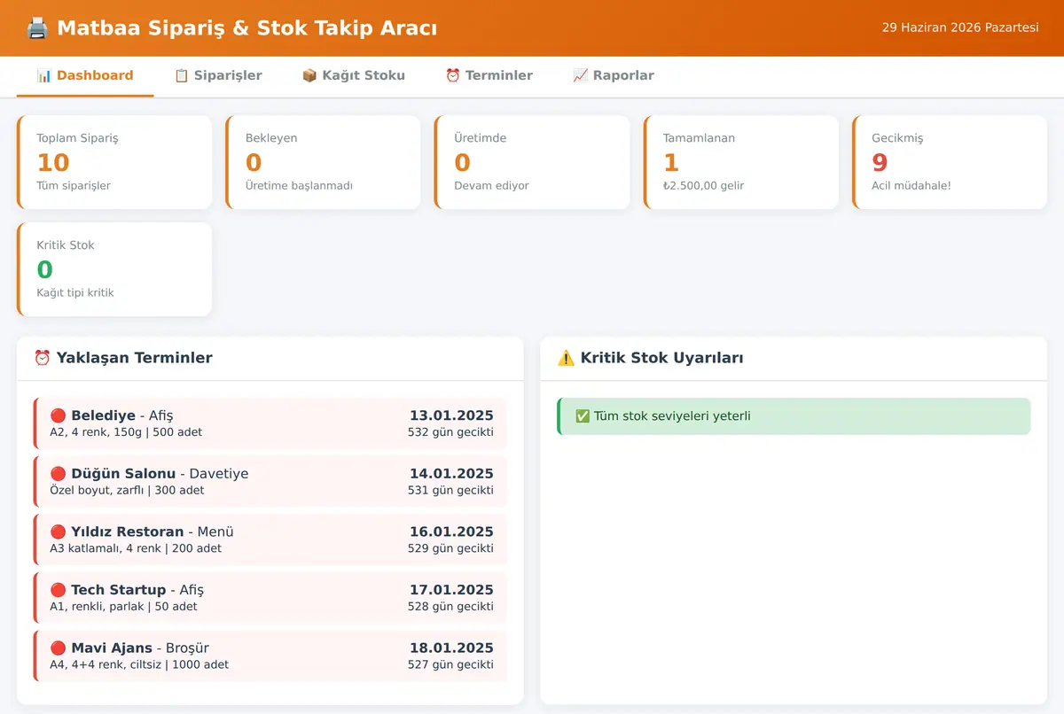This screenshot has height=714, width=1064.
Task: Click the warning icon beside Kritik Stok Uyarıları
Action: (566, 358)
